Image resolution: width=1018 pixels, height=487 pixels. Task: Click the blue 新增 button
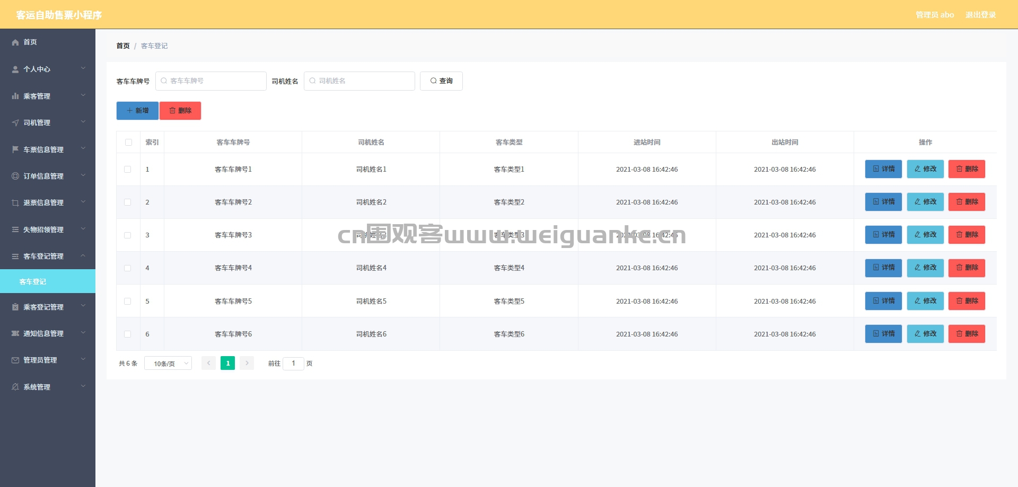[x=137, y=111]
